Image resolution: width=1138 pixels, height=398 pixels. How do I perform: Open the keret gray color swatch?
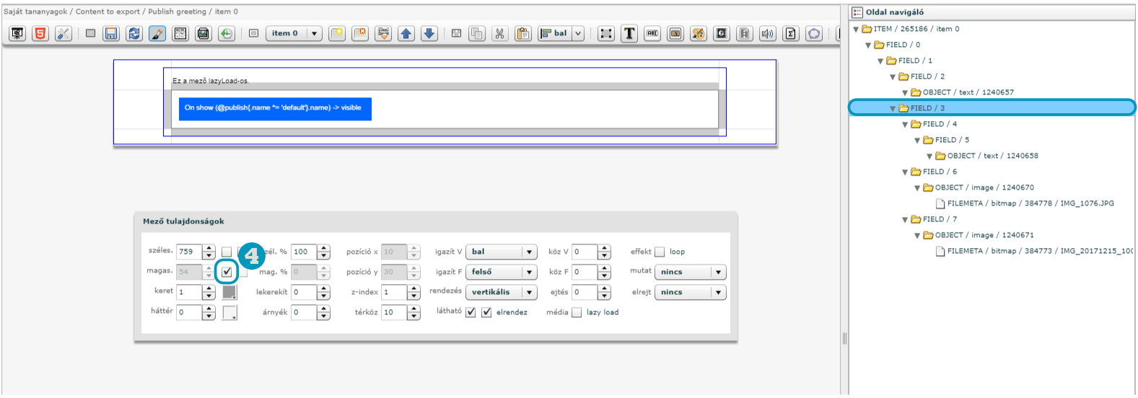[229, 292]
